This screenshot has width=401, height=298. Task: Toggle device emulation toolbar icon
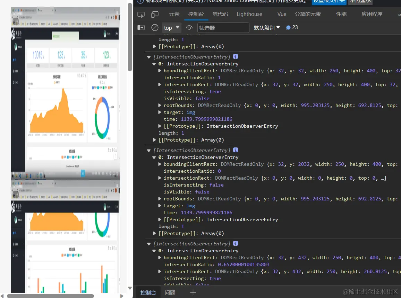click(x=155, y=15)
